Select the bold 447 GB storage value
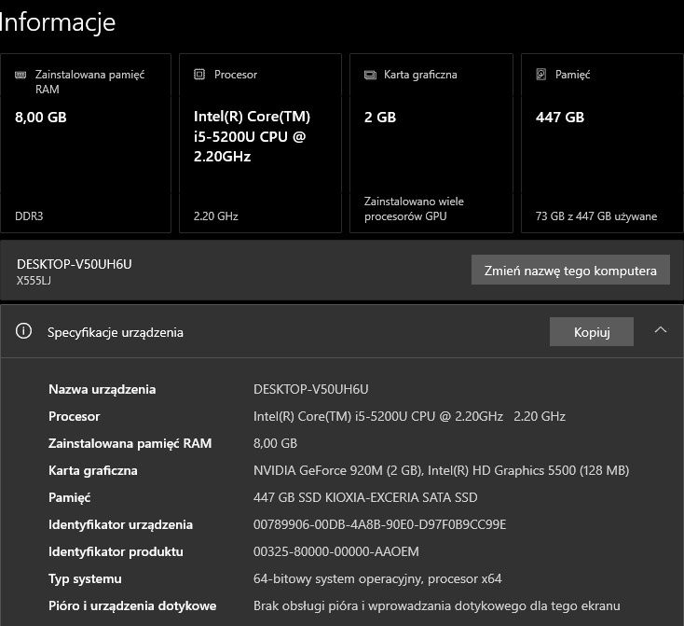Viewport: 684px width, 626px height. 560,117
